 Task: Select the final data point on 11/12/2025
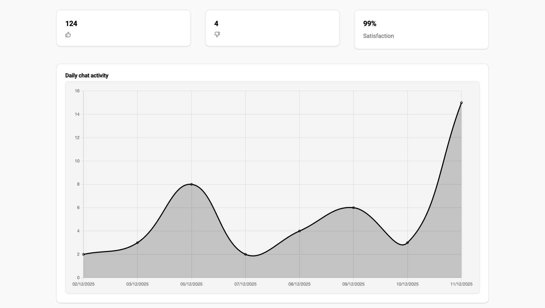pos(462,103)
